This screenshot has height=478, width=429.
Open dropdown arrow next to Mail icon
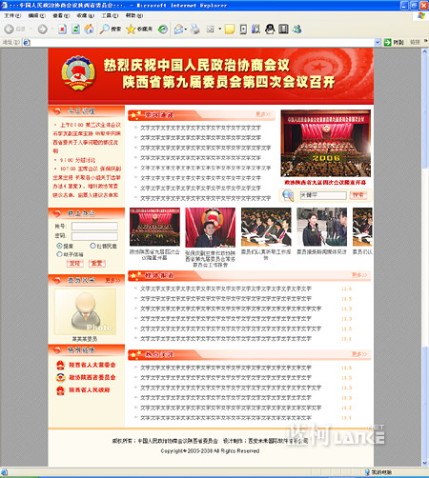[x=186, y=30]
